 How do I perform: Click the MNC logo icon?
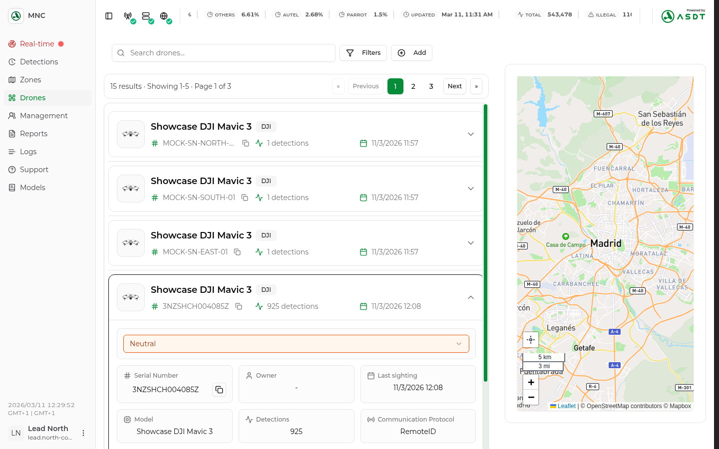[x=16, y=16]
